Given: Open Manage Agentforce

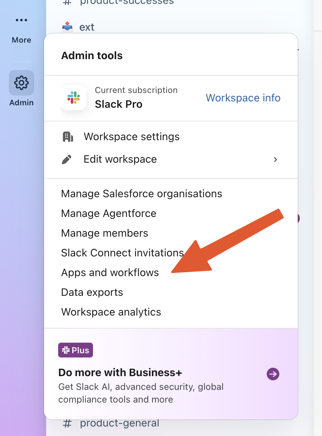Looking at the screenshot, I should 109,213.
